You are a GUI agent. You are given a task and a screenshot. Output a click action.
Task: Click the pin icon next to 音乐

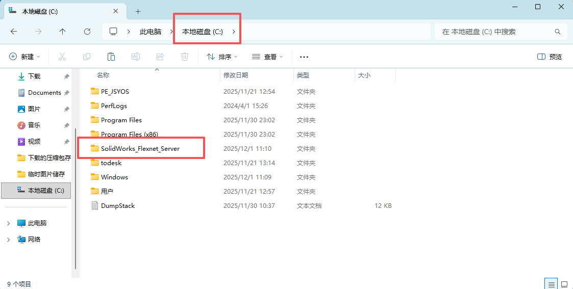click(x=66, y=125)
